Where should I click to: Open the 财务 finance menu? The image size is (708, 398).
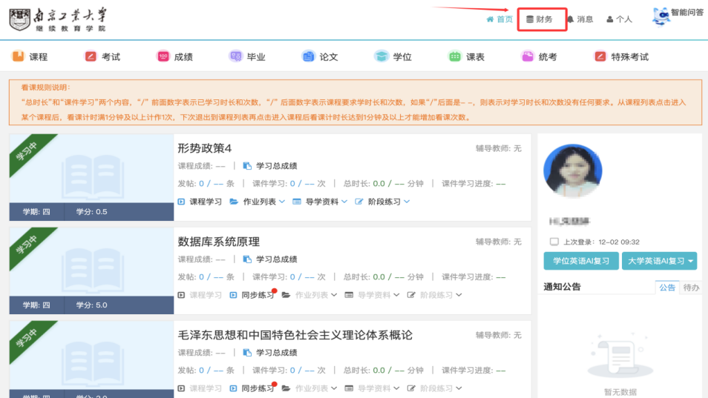[540, 19]
